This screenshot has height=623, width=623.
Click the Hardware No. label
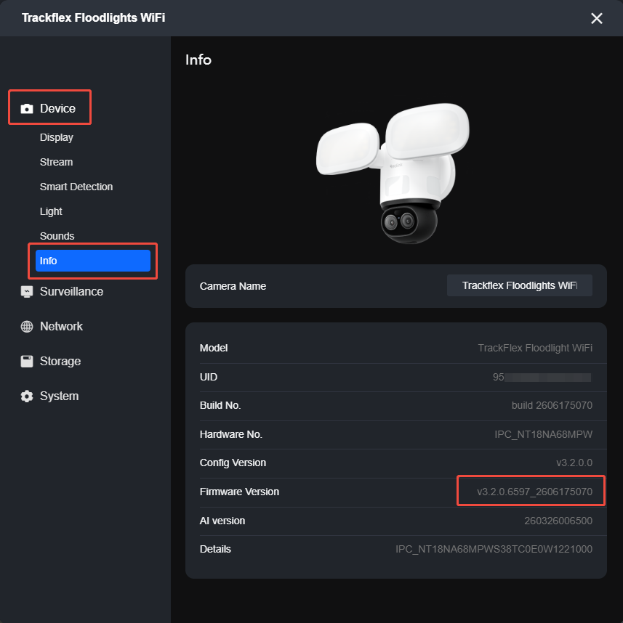pyautogui.click(x=230, y=435)
